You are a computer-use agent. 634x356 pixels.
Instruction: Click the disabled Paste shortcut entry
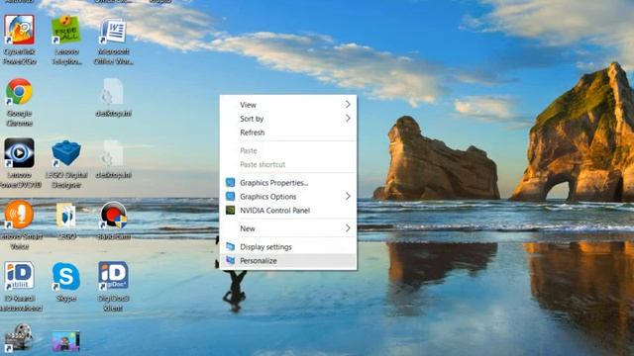(x=288, y=164)
